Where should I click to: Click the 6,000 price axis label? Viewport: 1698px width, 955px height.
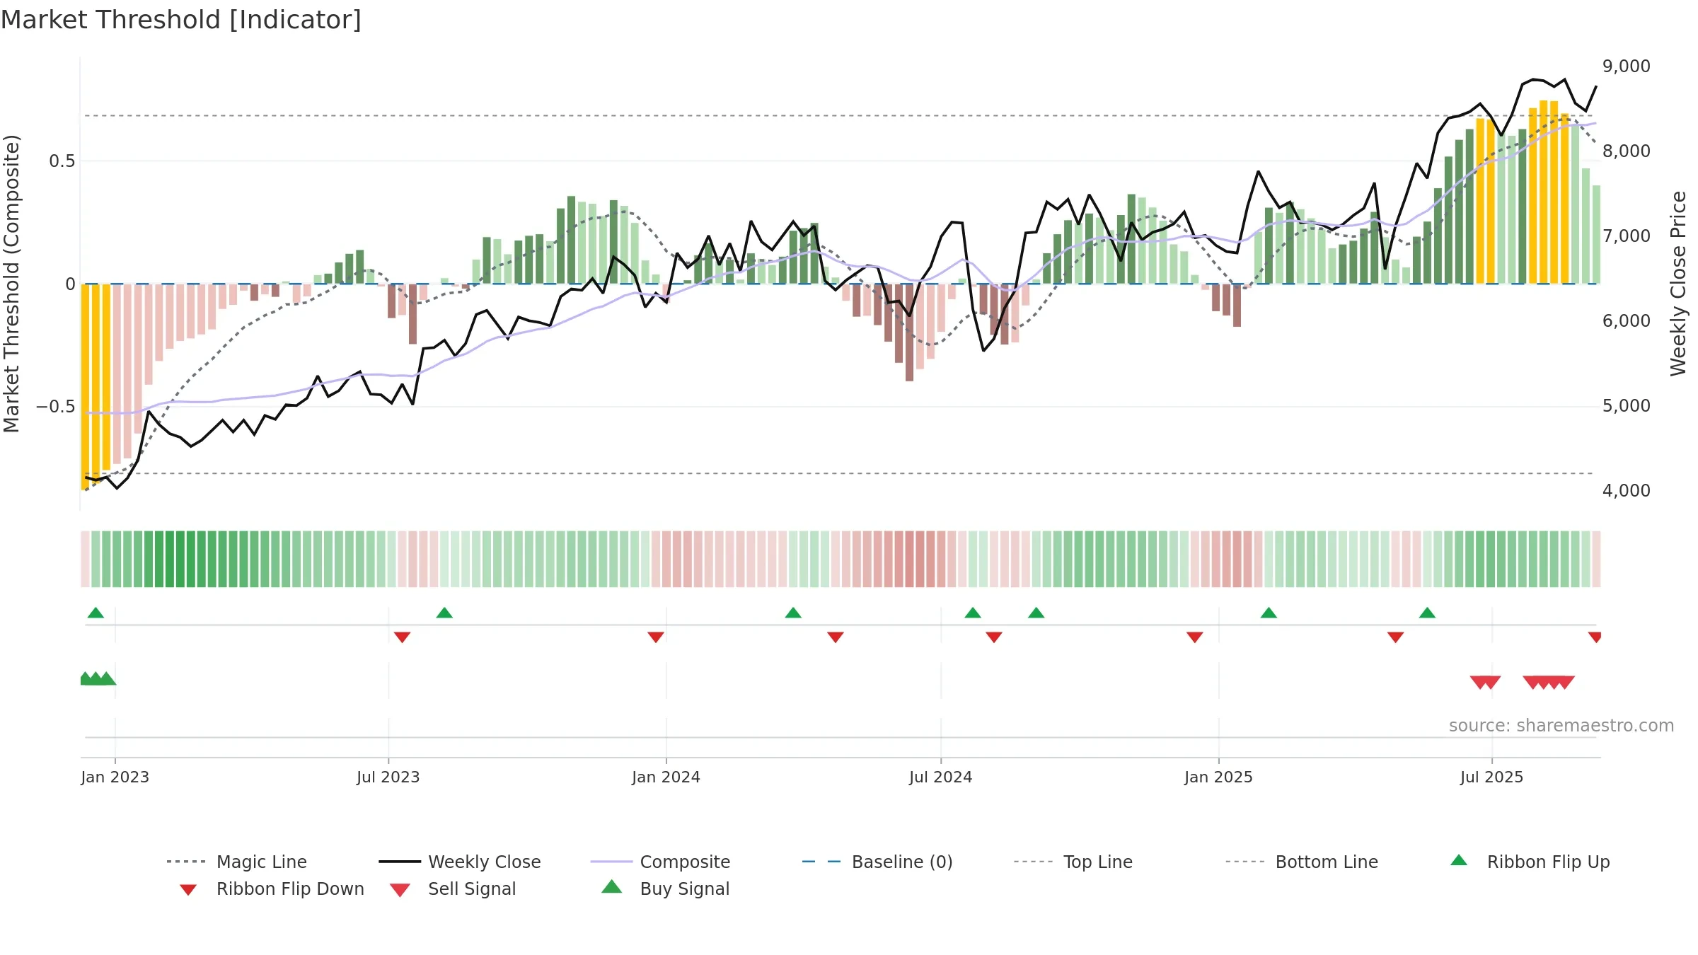[1627, 321]
